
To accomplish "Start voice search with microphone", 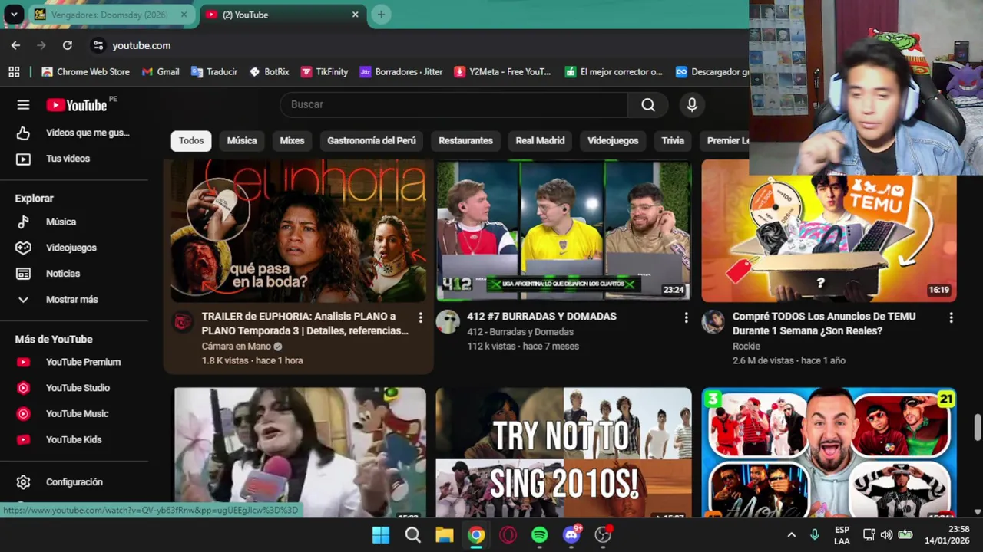I will pyautogui.click(x=692, y=104).
